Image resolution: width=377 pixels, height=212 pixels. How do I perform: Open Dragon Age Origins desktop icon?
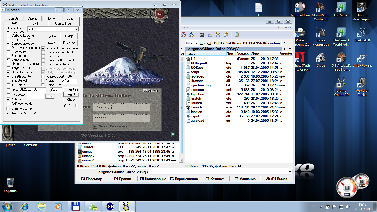[362, 12]
